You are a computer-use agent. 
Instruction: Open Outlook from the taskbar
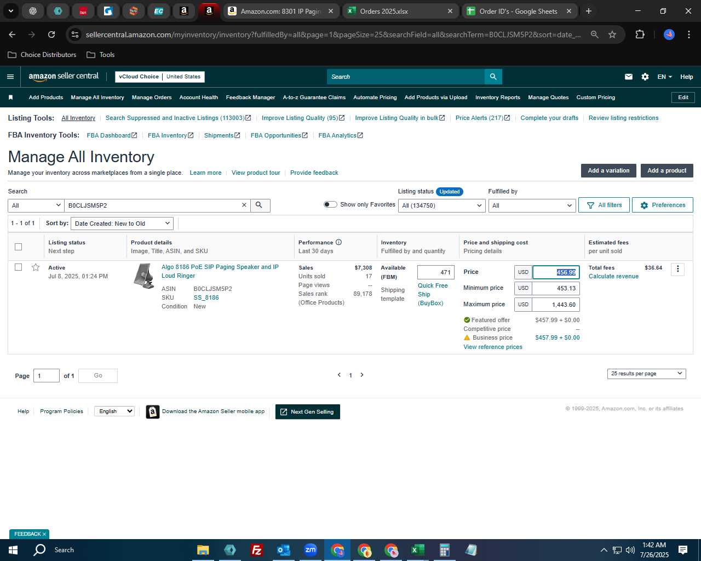(x=284, y=550)
